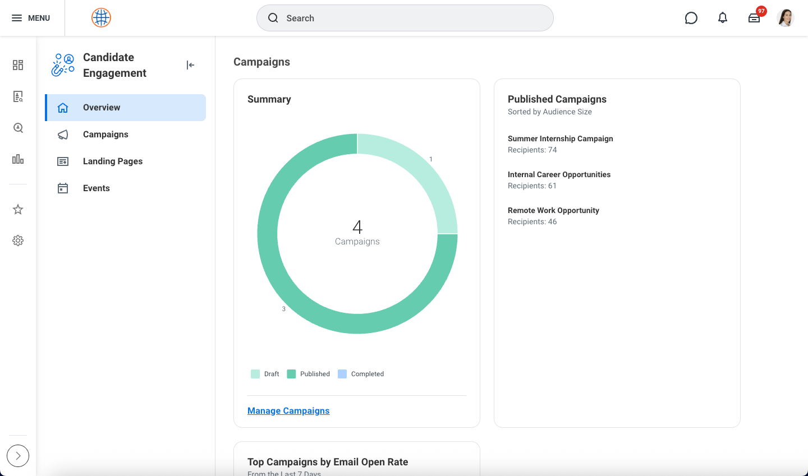The height and width of the screenshot is (476, 808).
Task: Open the notifications bell icon
Action: point(723,18)
